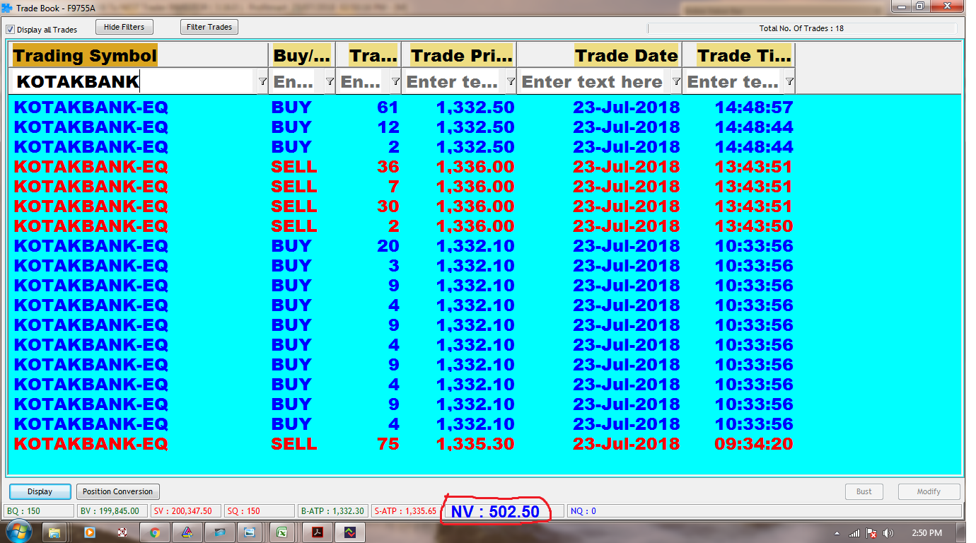Click the NV : 502.50 status value
Viewport: 976px width, 543px height.
pos(495,512)
